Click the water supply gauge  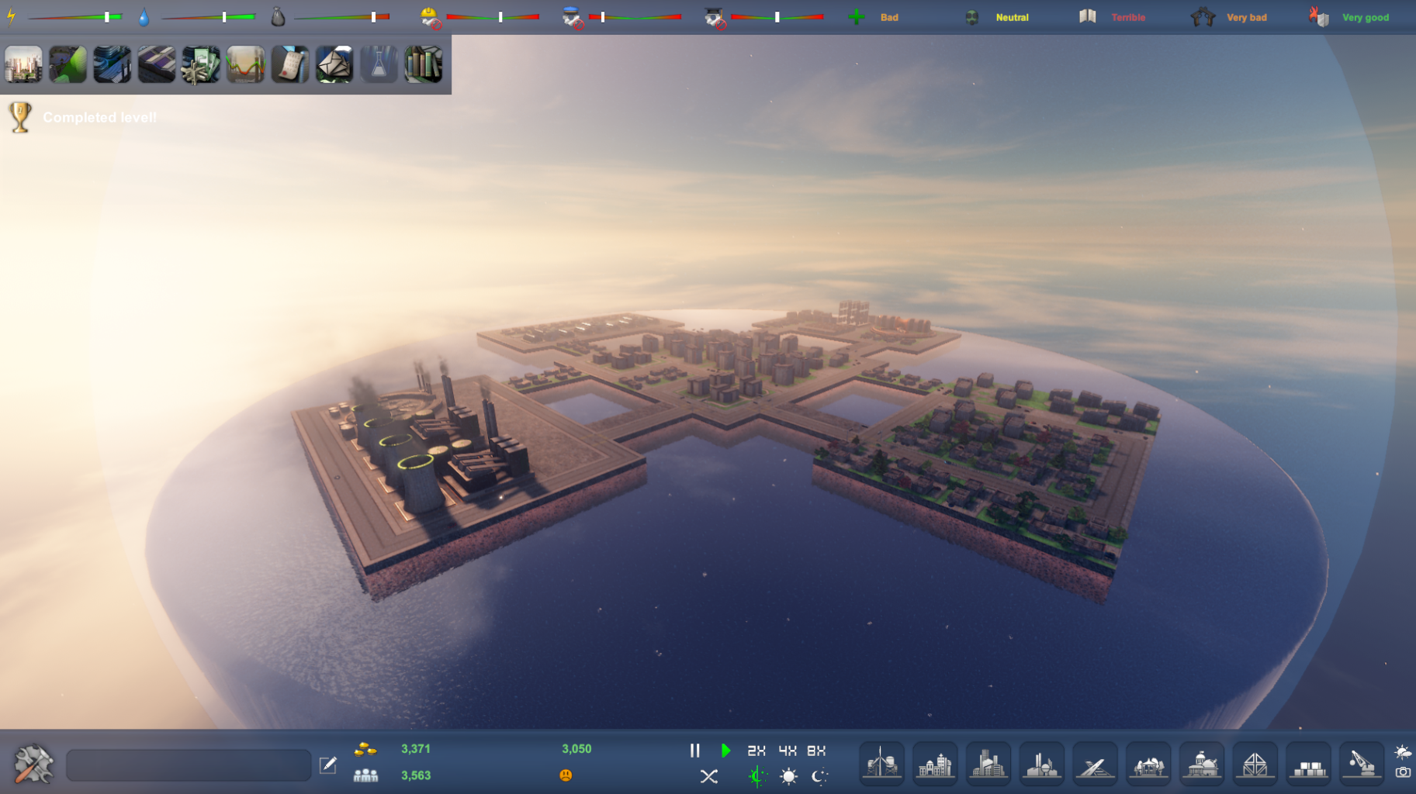point(209,17)
